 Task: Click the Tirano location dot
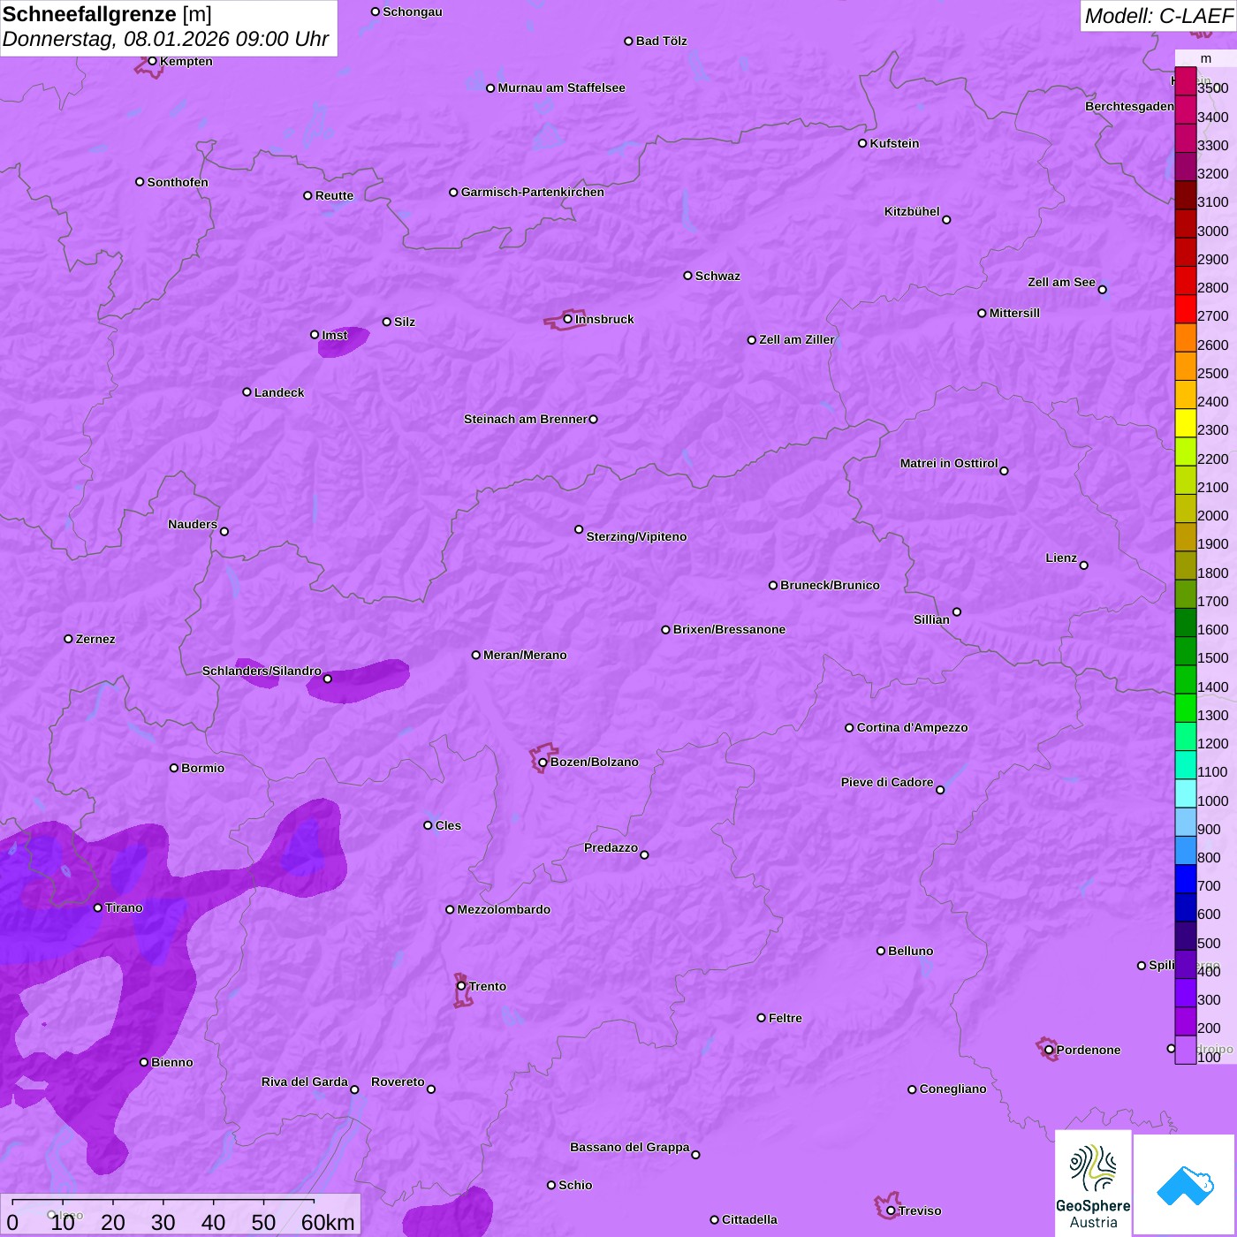click(98, 907)
